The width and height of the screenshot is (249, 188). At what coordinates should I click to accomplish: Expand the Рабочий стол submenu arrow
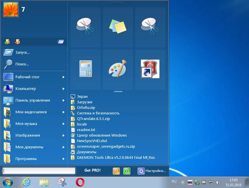pyautogui.click(x=64, y=77)
